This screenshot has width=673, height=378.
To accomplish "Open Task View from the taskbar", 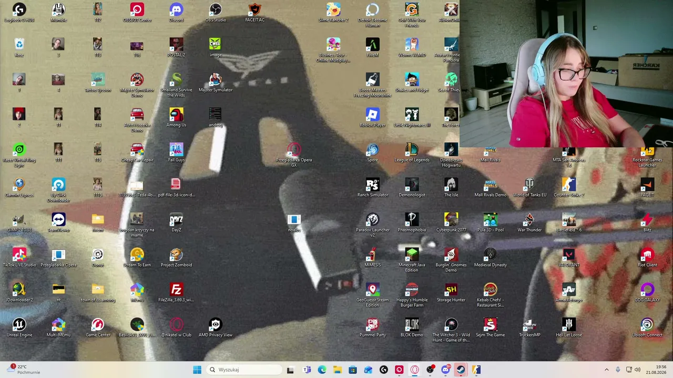I will (290, 370).
